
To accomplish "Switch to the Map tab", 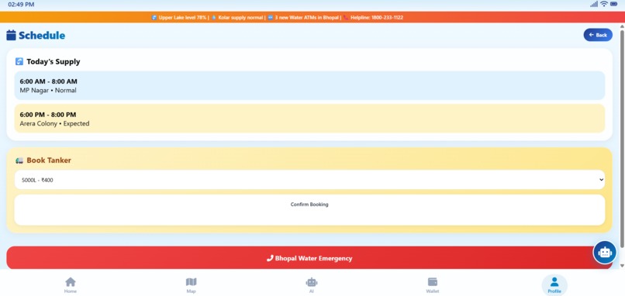I will [x=192, y=285].
